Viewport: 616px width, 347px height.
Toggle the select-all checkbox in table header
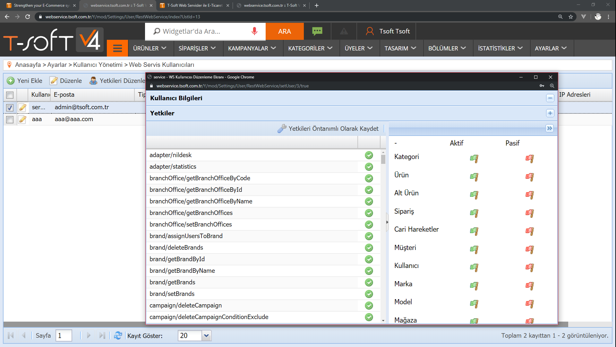tap(10, 95)
